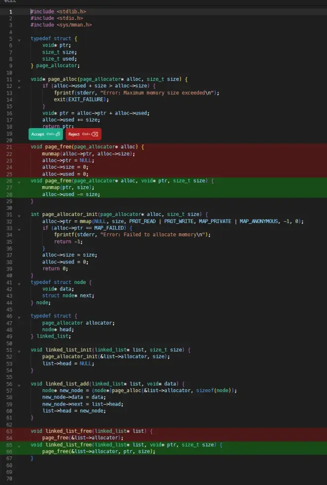
Task: Fold the MAP_FAILED if block on line 33
Action: coord(19,228)
